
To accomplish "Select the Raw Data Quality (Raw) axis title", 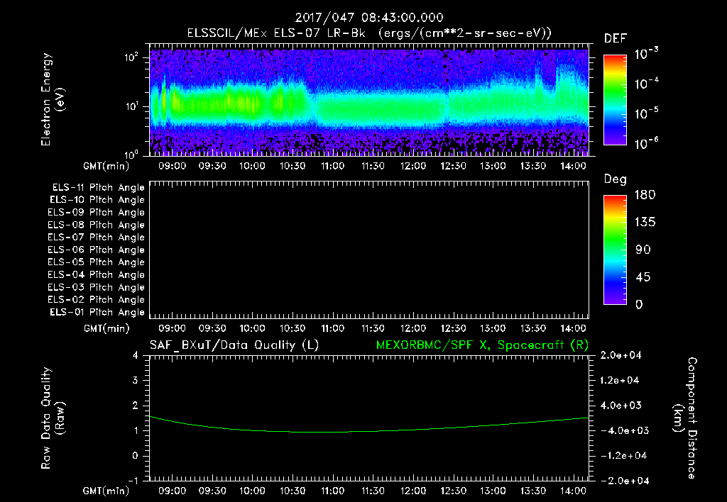I will (x=53, y=418).
